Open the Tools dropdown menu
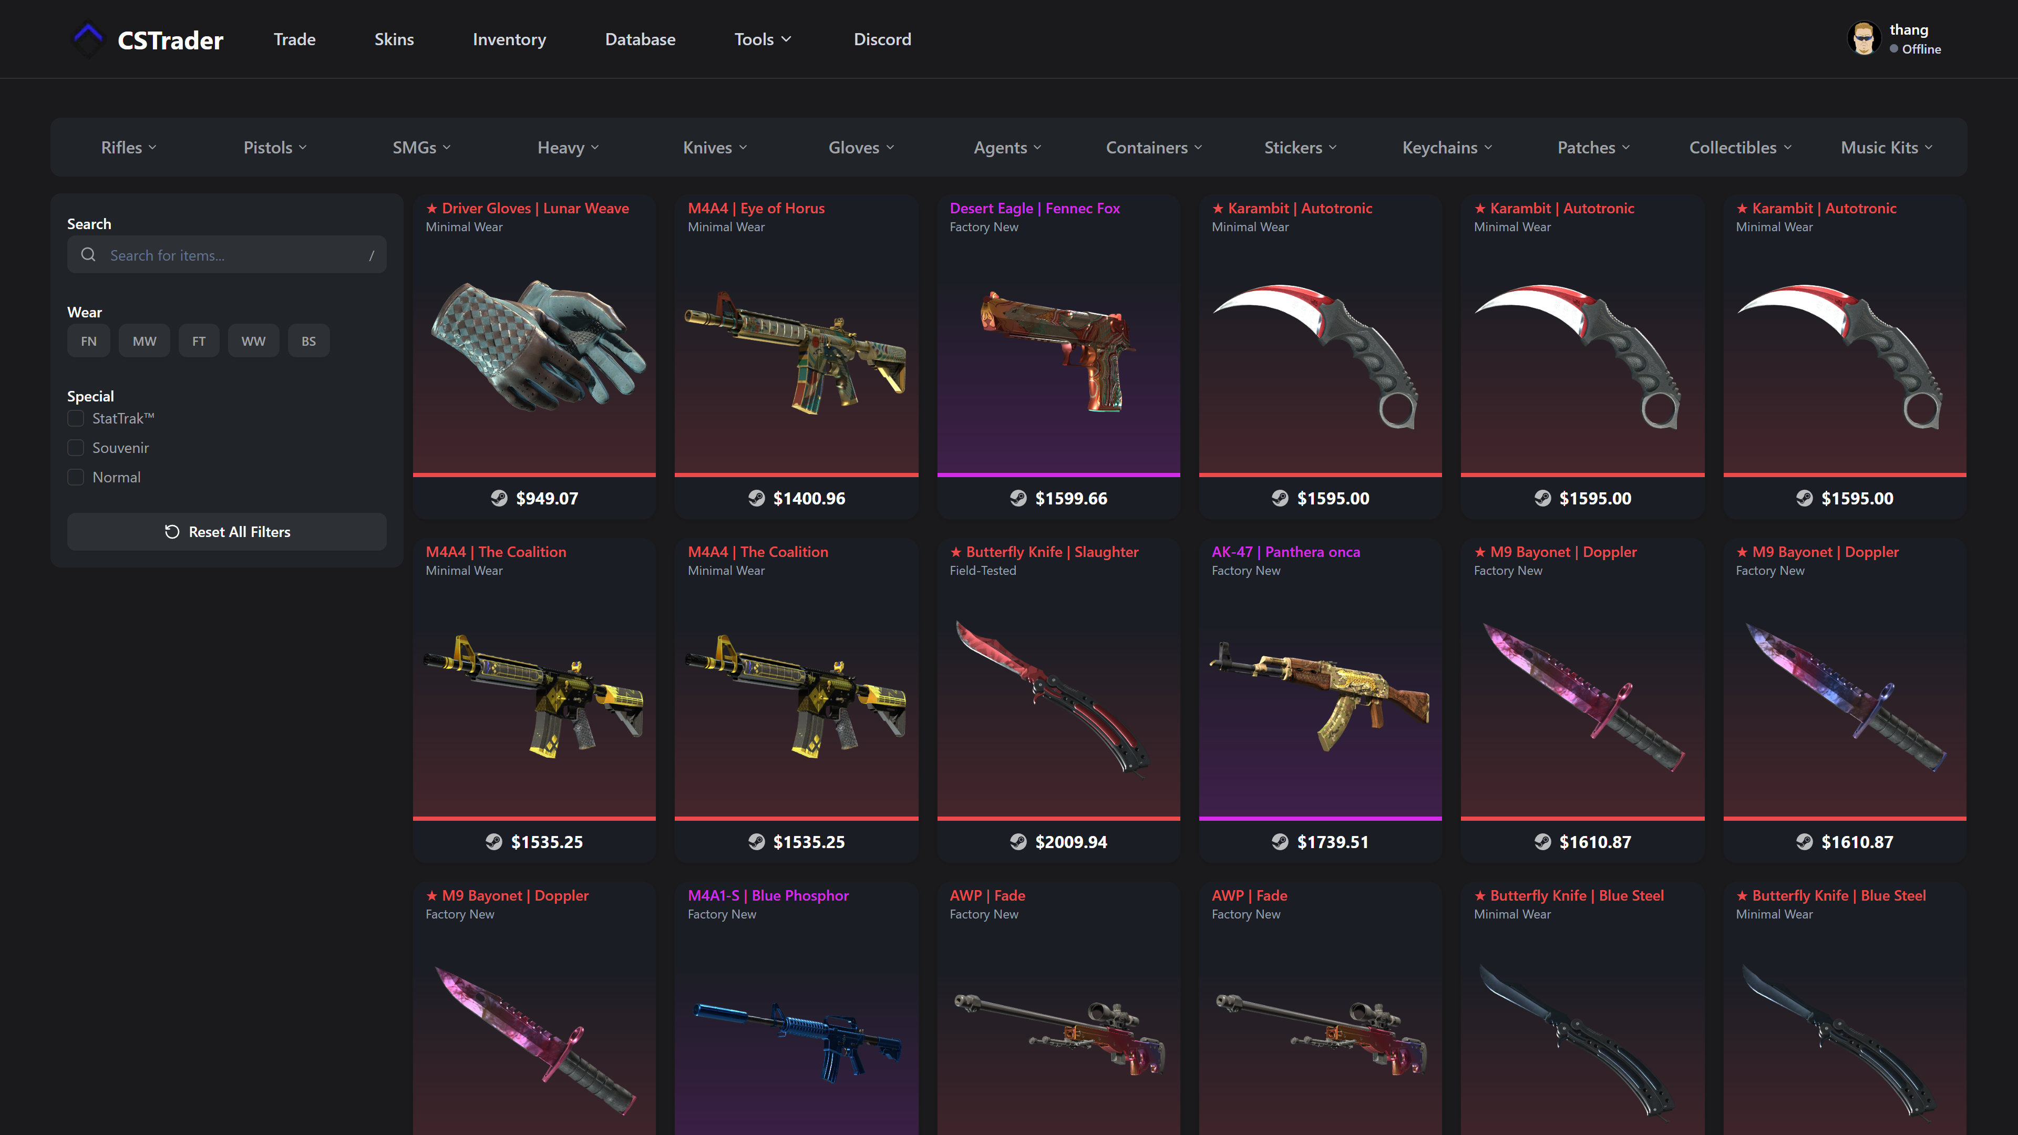The width and height of the screenshot is (2018, 1135). click(762, 39)
